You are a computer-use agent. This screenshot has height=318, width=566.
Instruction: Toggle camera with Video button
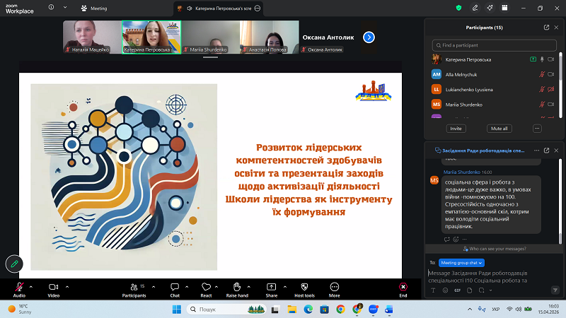(x=53, y=287)
